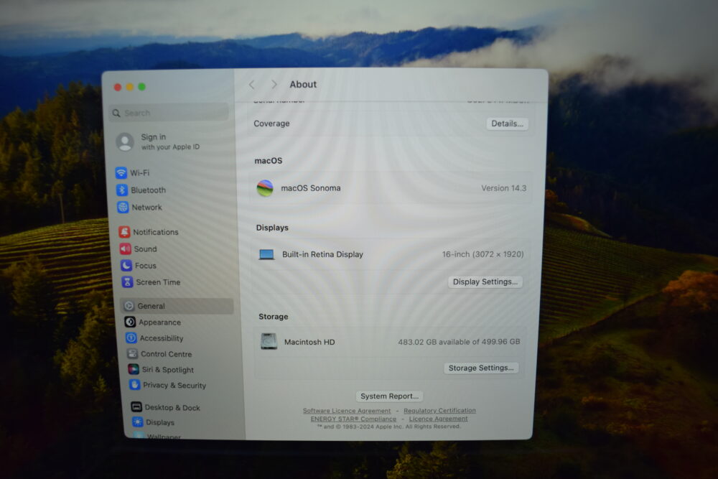Select the Siri & Spotlight label
718x479 pixels.
click(x=167, y=370)
